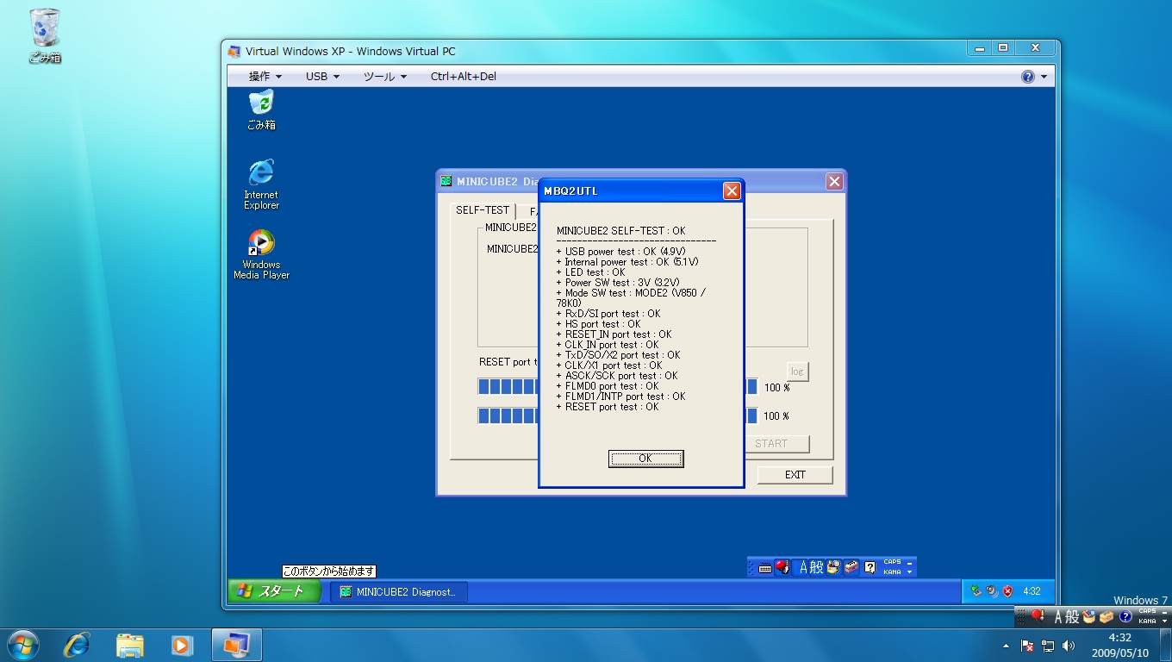This screenshot has width=1172, height=662.
Task: Click the XP desktop ごみ箱 recycle bin
Action: 261,109
